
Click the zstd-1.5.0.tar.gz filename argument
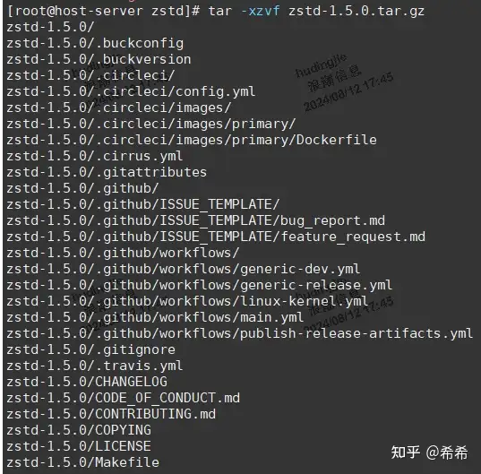(356, 11)
